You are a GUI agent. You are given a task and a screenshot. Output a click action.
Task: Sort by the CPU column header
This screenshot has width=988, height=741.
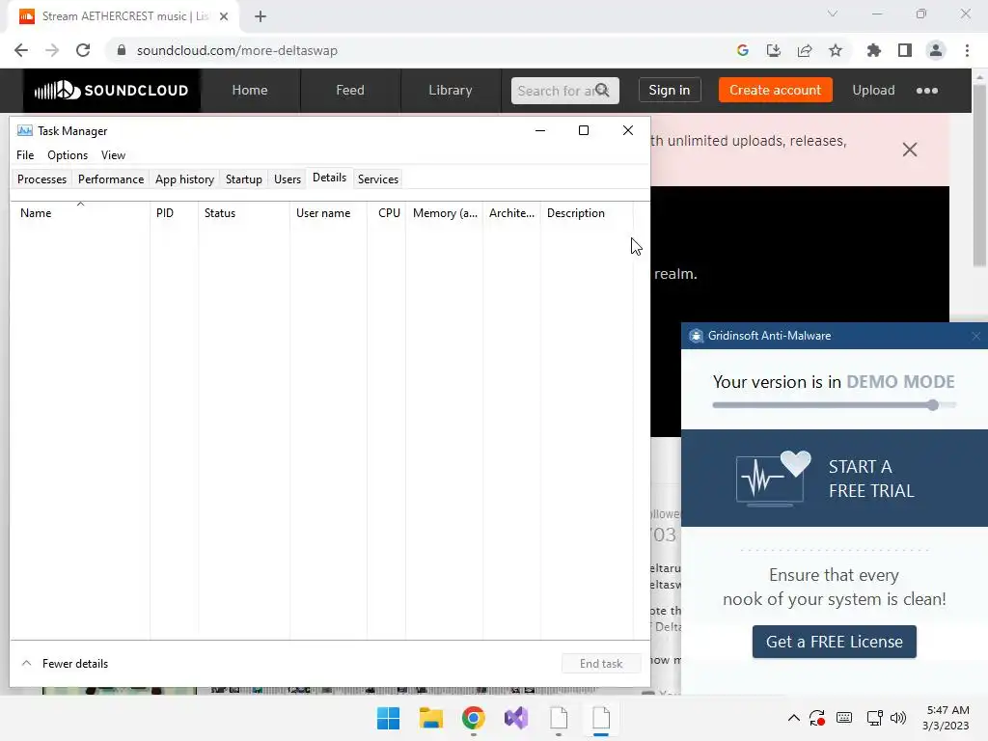click(x=386, y=213)
